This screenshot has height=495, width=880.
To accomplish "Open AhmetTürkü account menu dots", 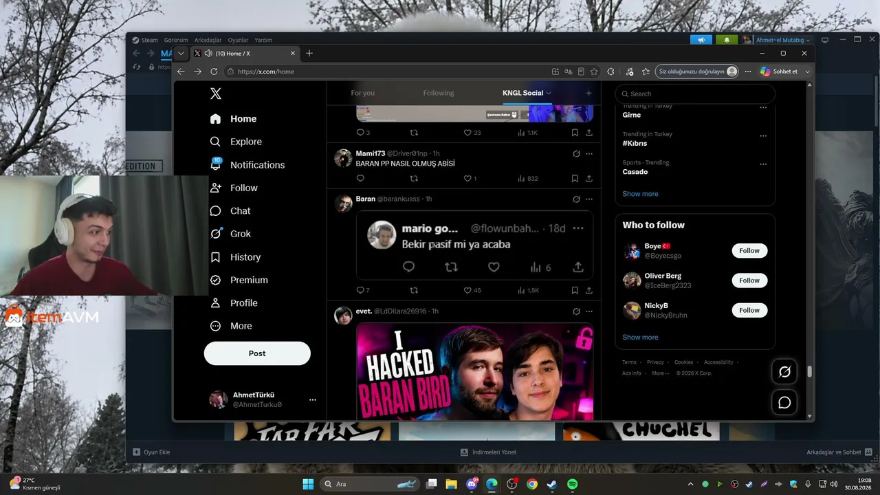I will 313,399.
